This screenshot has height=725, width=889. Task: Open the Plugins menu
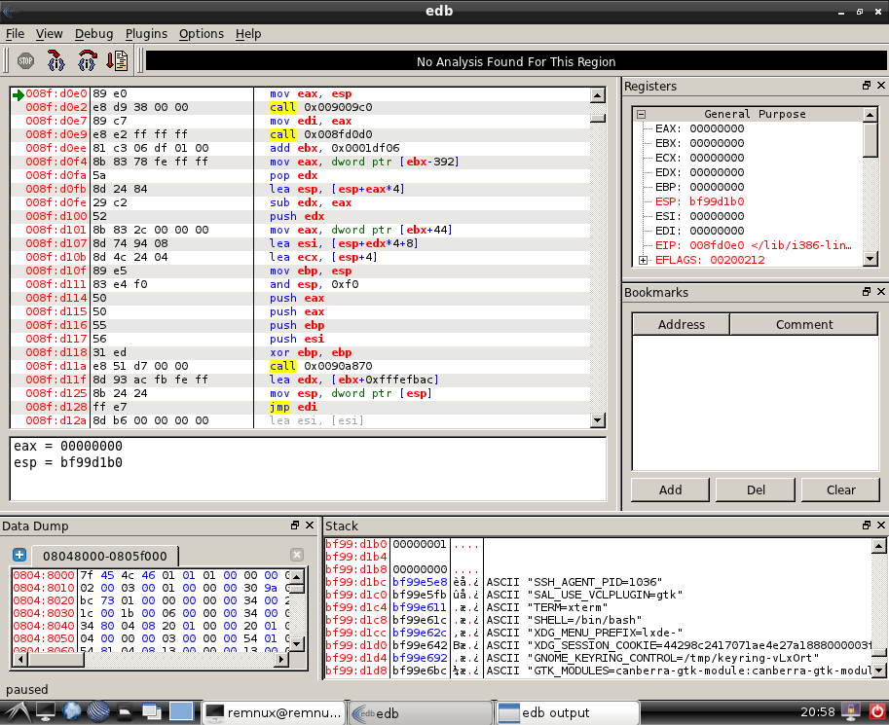(x=146, y=33)
